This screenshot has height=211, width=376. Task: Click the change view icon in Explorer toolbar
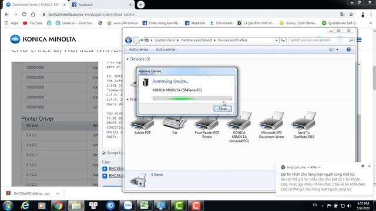click(331, 49)
